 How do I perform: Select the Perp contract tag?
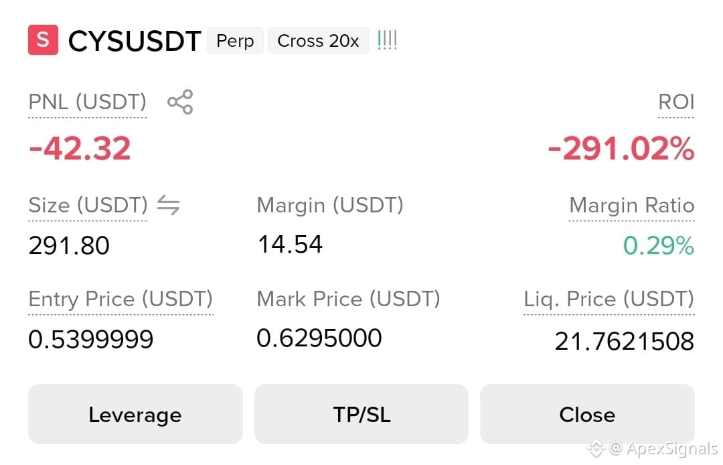235,41
